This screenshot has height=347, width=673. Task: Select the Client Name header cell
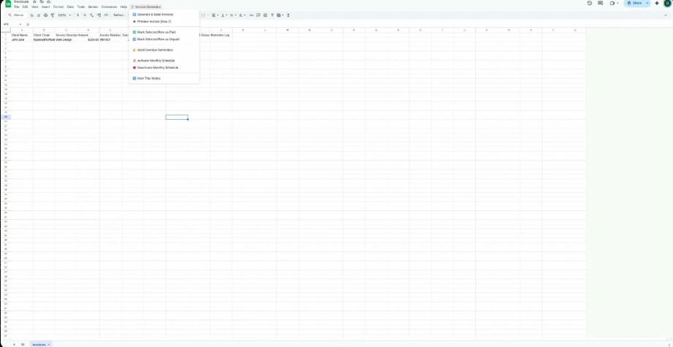tap(22, 35)
